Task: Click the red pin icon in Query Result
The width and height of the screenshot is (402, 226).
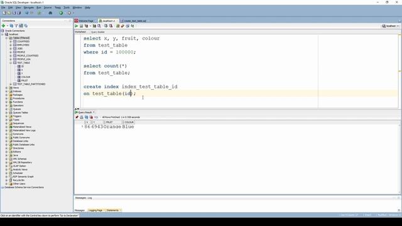Action: (x=77, y=117)
